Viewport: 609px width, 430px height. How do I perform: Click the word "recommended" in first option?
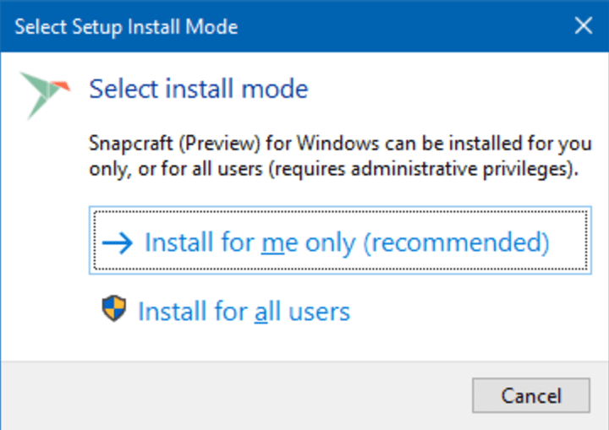pos(456,243)
